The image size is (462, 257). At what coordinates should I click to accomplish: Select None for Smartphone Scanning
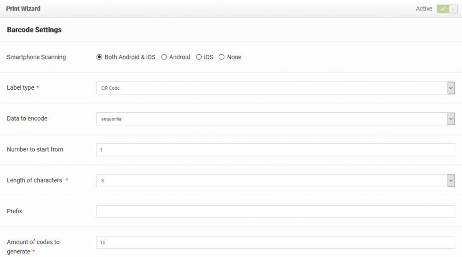coord(222,57)
